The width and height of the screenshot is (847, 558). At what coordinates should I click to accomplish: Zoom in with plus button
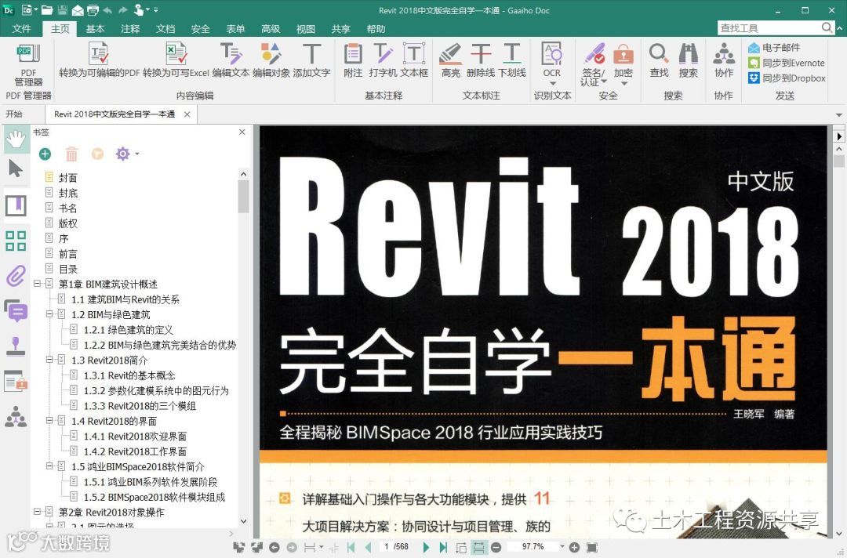[x=574, y=547]
